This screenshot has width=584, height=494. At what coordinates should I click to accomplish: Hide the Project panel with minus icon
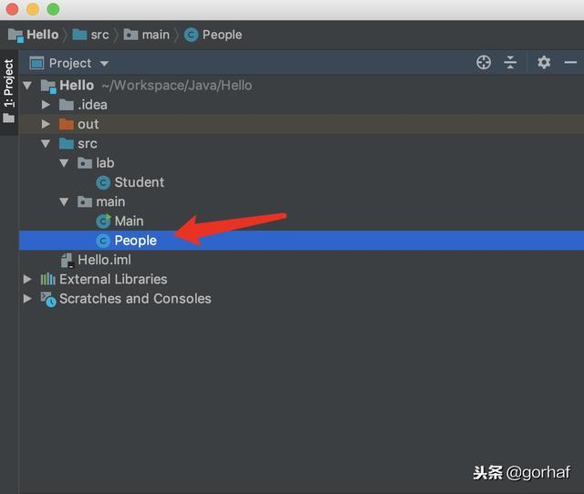[570, 63]
